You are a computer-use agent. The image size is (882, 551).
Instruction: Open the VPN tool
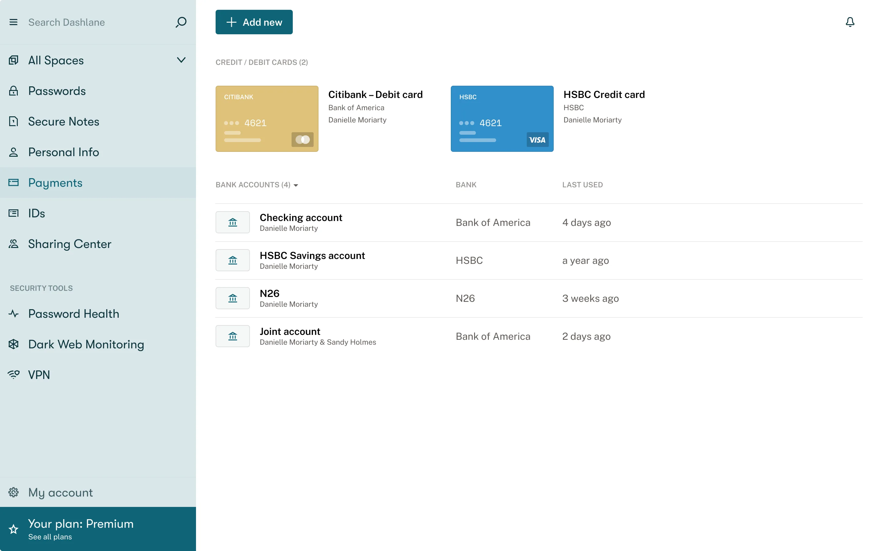pos(98,375)
